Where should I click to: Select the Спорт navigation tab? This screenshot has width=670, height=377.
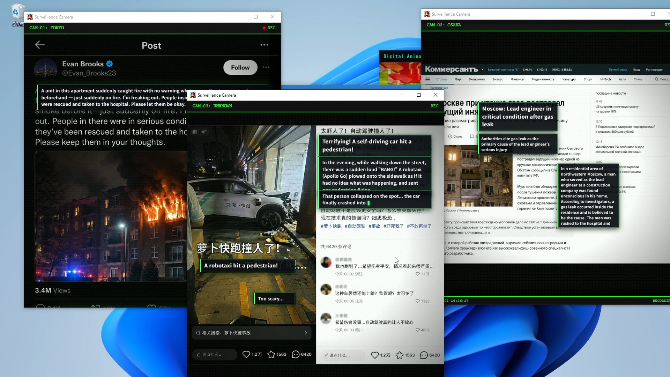pos(588,79)
